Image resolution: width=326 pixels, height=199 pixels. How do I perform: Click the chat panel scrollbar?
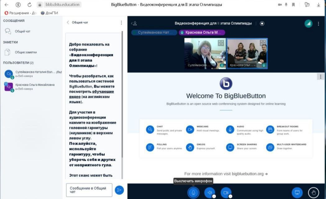122,94
